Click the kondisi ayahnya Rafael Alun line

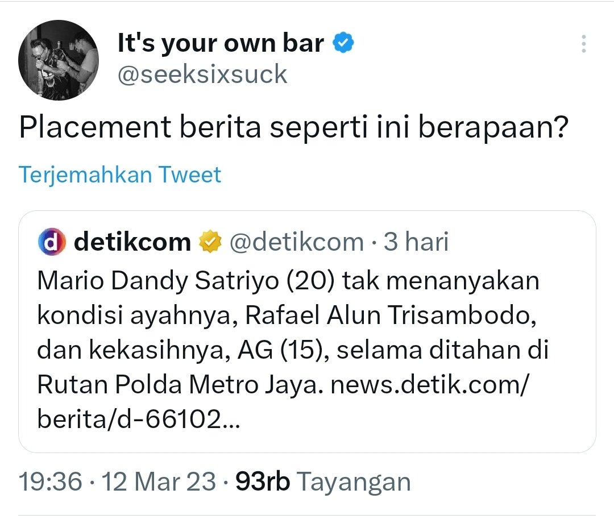coord(287,315)
